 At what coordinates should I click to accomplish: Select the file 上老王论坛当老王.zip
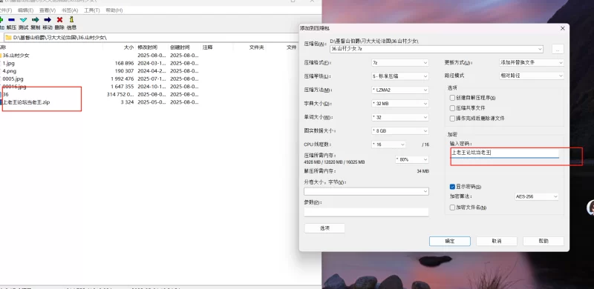[26, 102]
